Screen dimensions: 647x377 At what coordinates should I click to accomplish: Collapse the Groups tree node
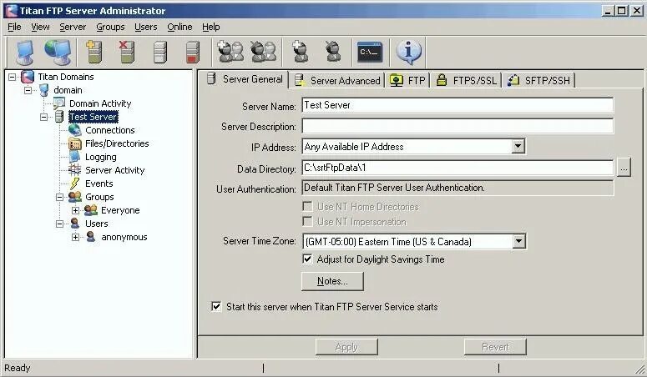click(x=59, y=197)
